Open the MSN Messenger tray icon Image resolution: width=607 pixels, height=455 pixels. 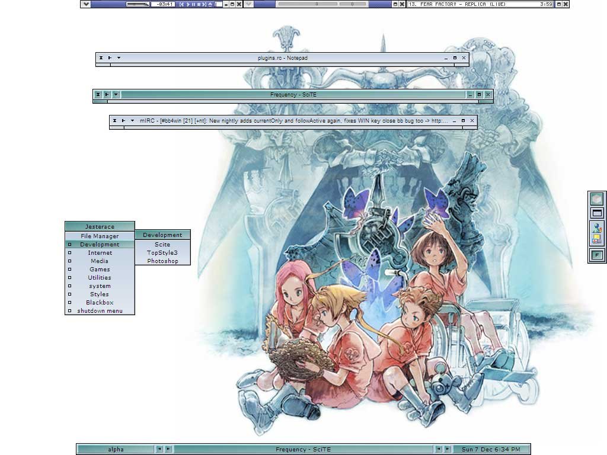coord(597,228)
